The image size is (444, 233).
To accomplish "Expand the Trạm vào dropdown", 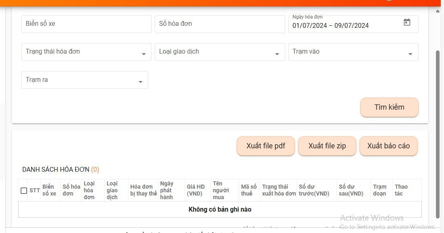I will 353,52.
